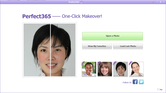
Task: Click the info icon beside Perfect365 title
Action: click(x=81, y=2)
